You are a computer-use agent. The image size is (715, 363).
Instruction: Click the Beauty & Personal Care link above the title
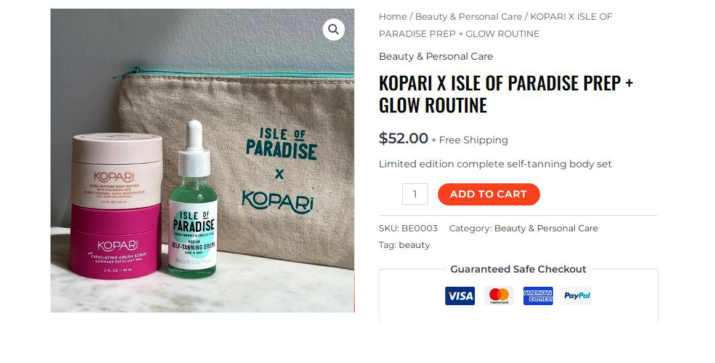pos(435,57)
